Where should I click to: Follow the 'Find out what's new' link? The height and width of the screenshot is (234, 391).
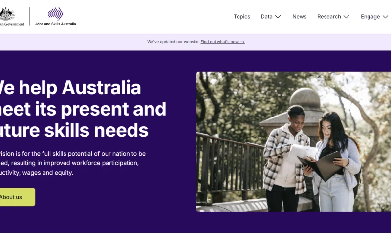222,42
